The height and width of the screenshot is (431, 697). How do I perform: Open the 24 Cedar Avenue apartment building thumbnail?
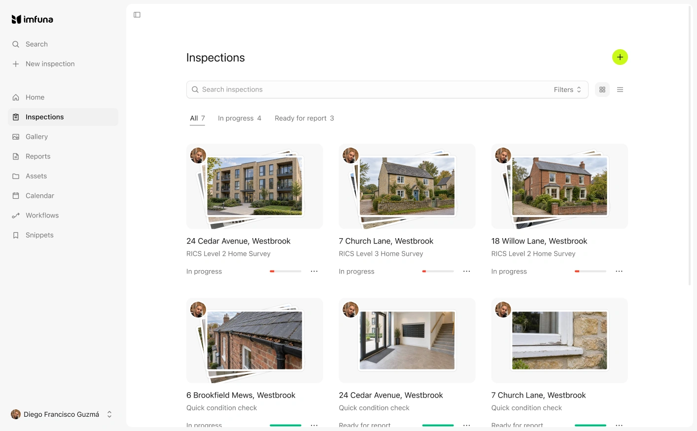click(x=254, y=186)
